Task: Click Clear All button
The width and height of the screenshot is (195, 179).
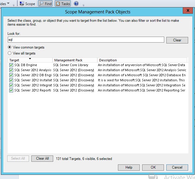Action: 42,158
